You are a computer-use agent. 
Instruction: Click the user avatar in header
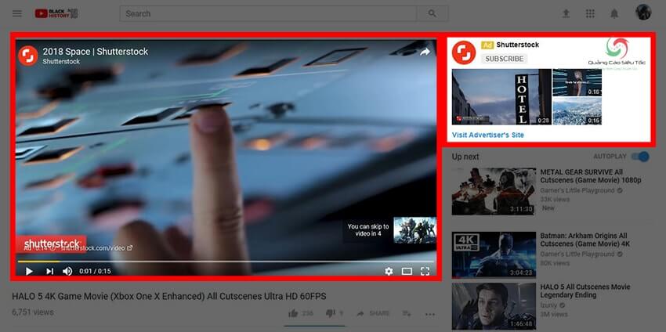[x=642, y=13]
